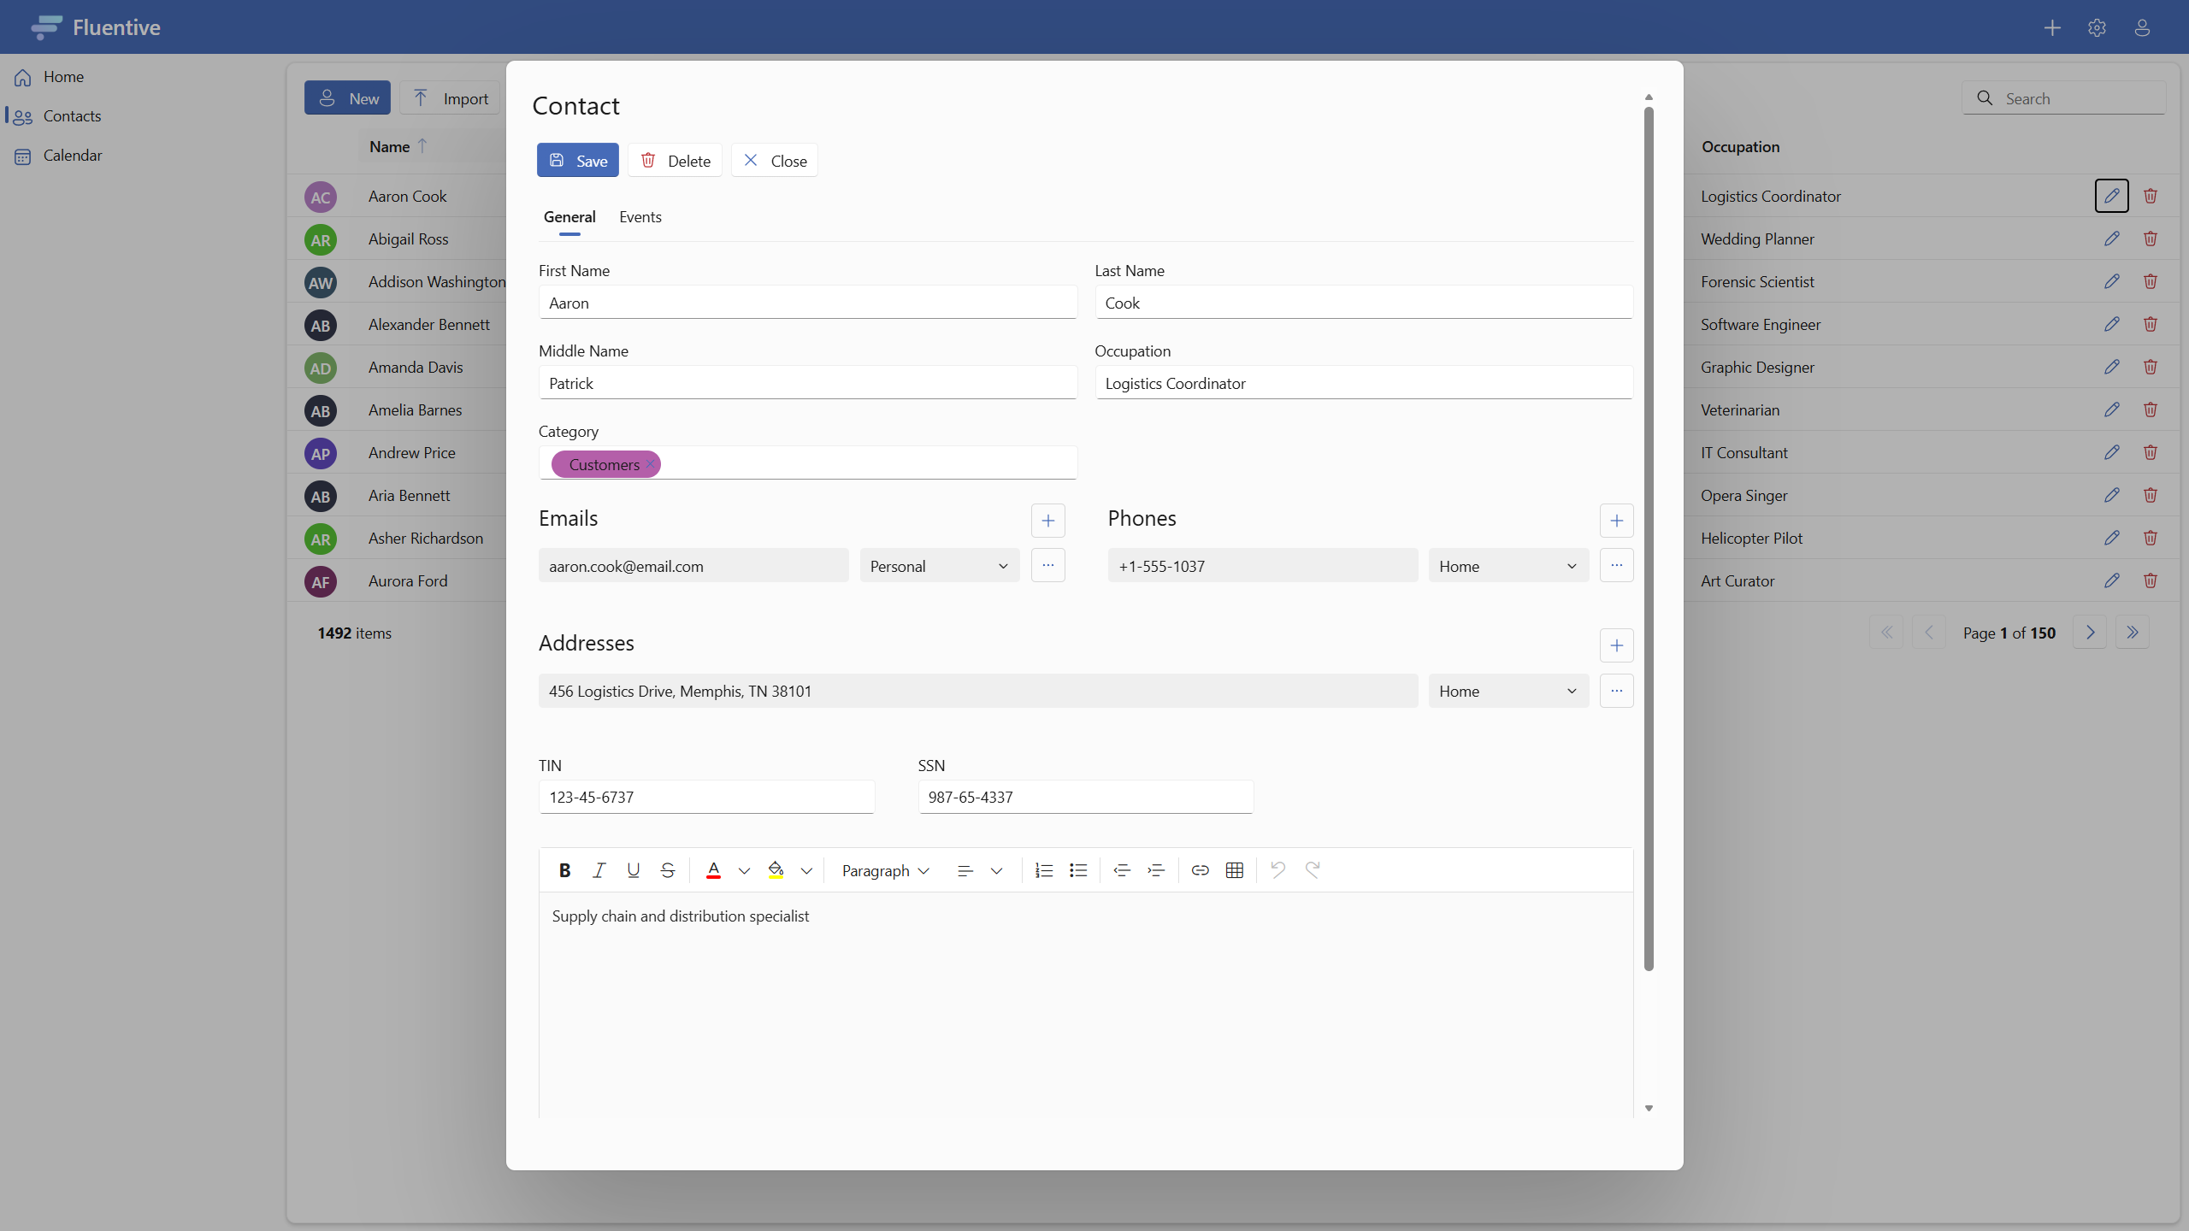This screenshot has width=2189, height=1231.
Task: Click the plus icon in top bar
Action: point(2052,27)
